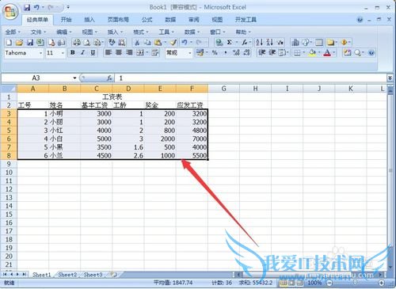
Task: Customize Quick Access Toolbar dropdown
Action: [x=68, y=7]
